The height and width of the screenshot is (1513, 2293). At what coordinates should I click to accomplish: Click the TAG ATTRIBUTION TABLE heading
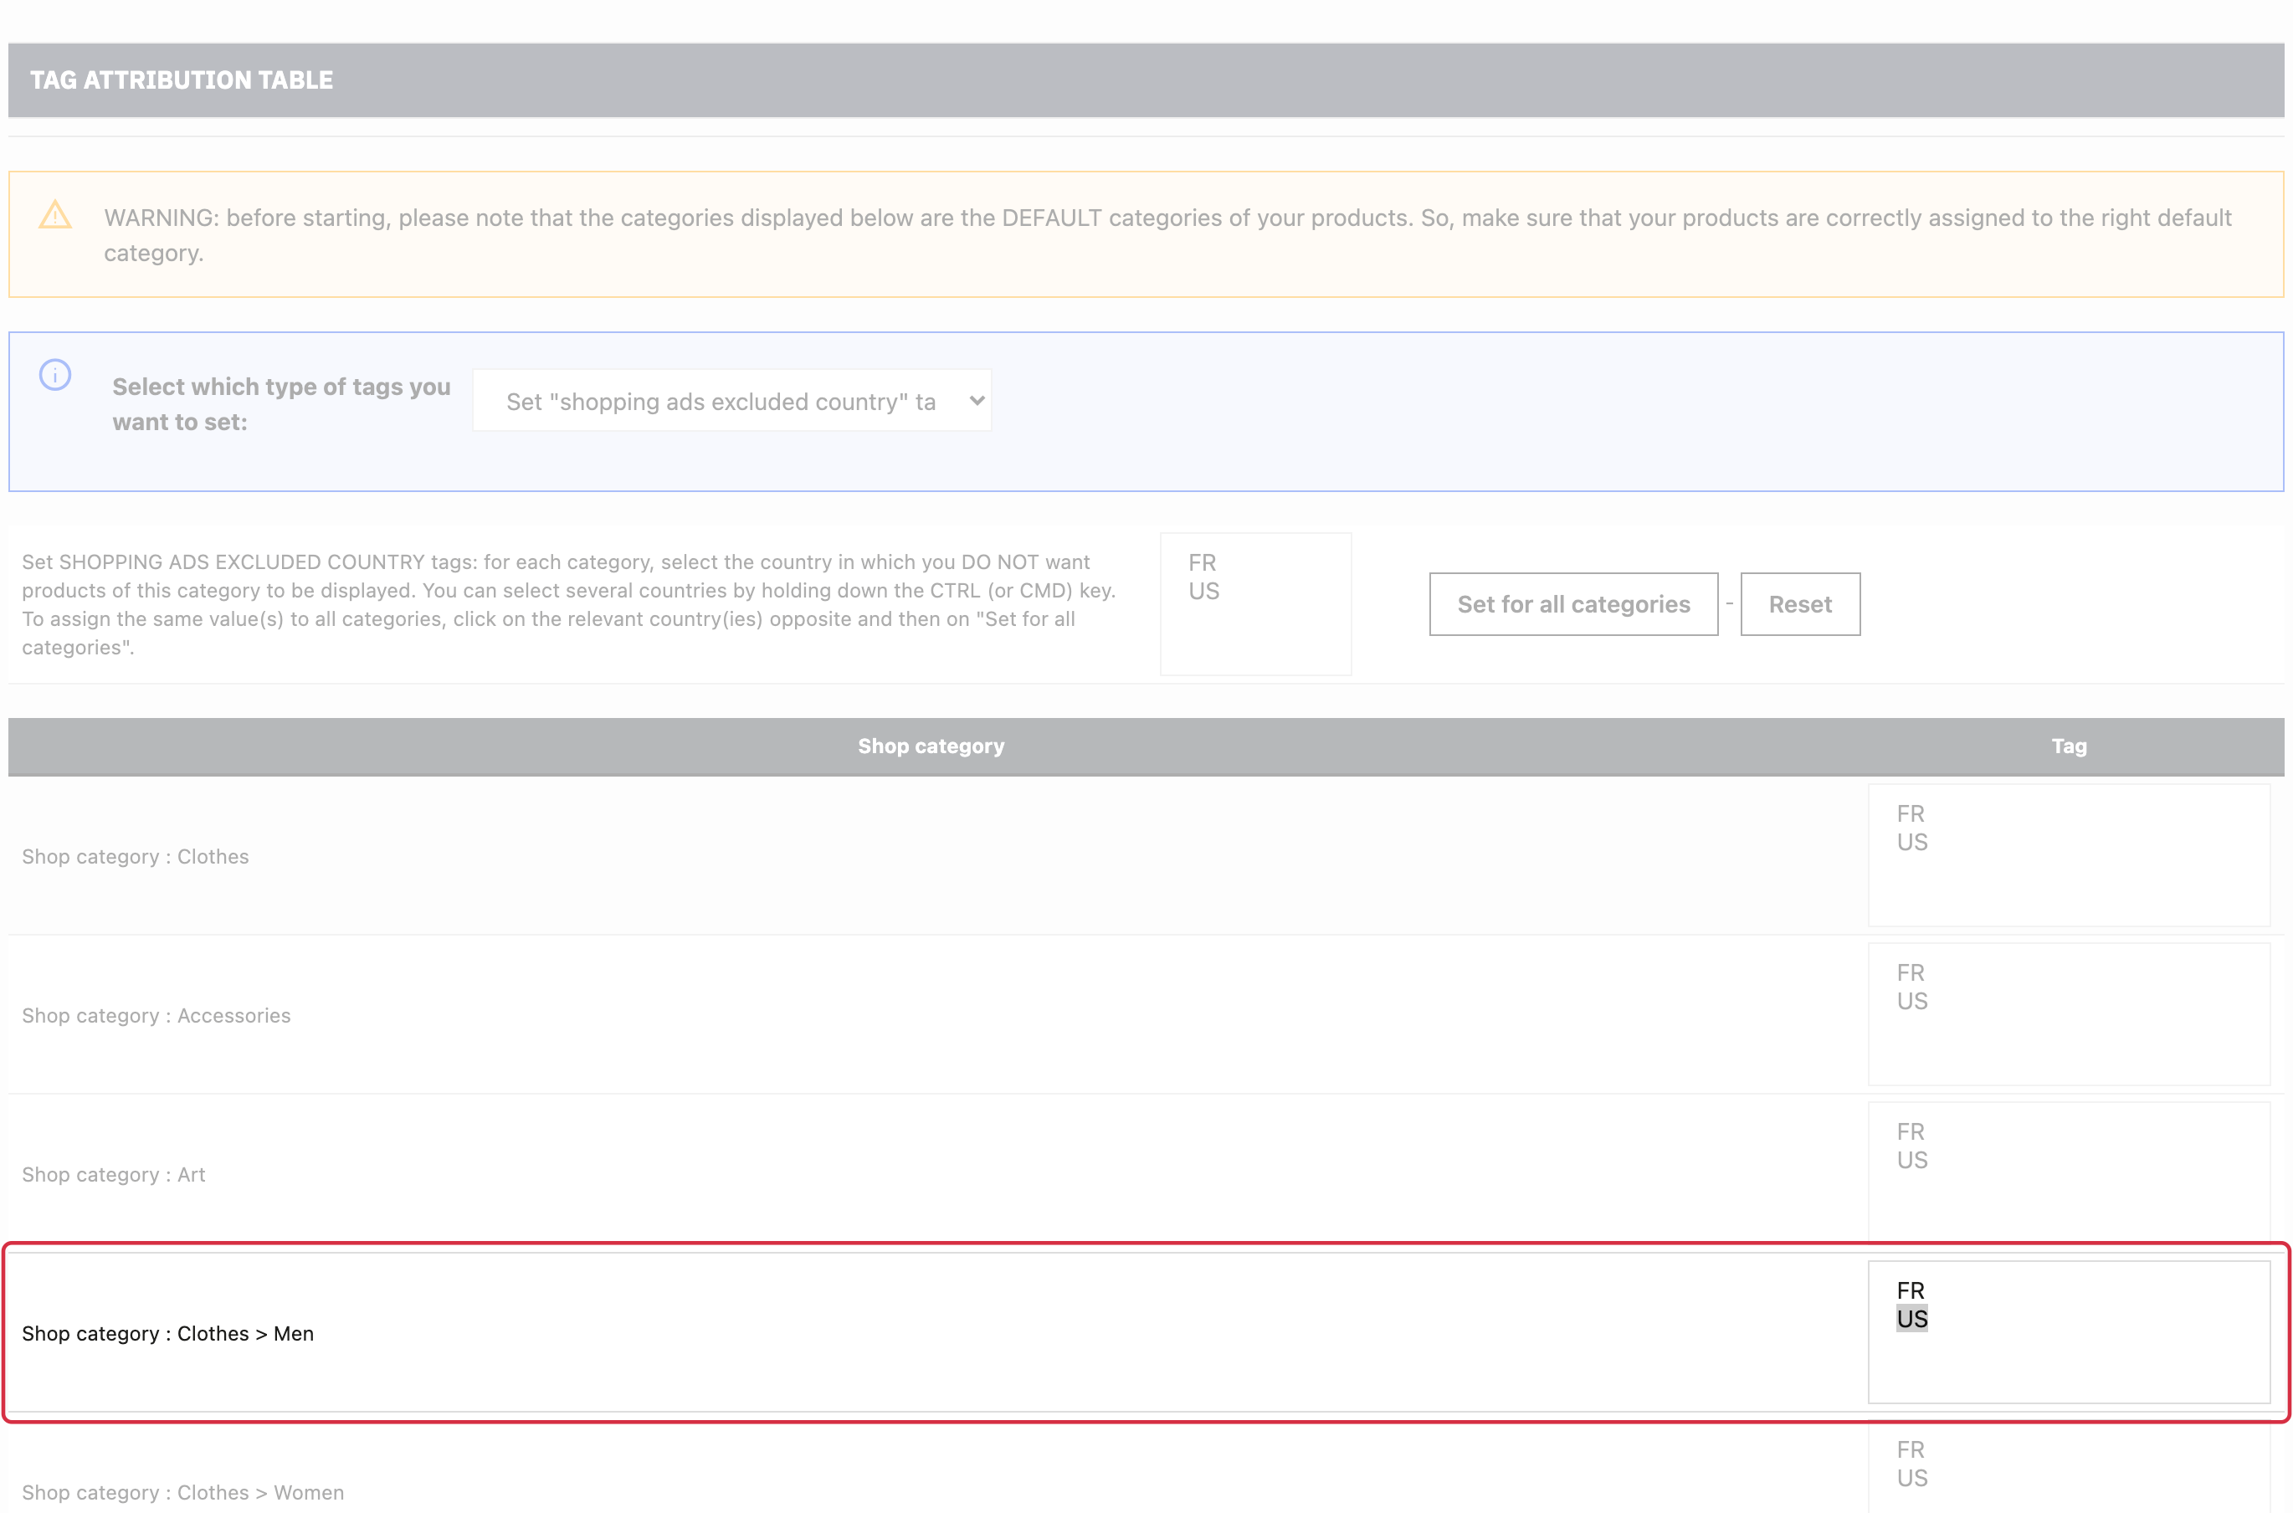pos(182,80)
